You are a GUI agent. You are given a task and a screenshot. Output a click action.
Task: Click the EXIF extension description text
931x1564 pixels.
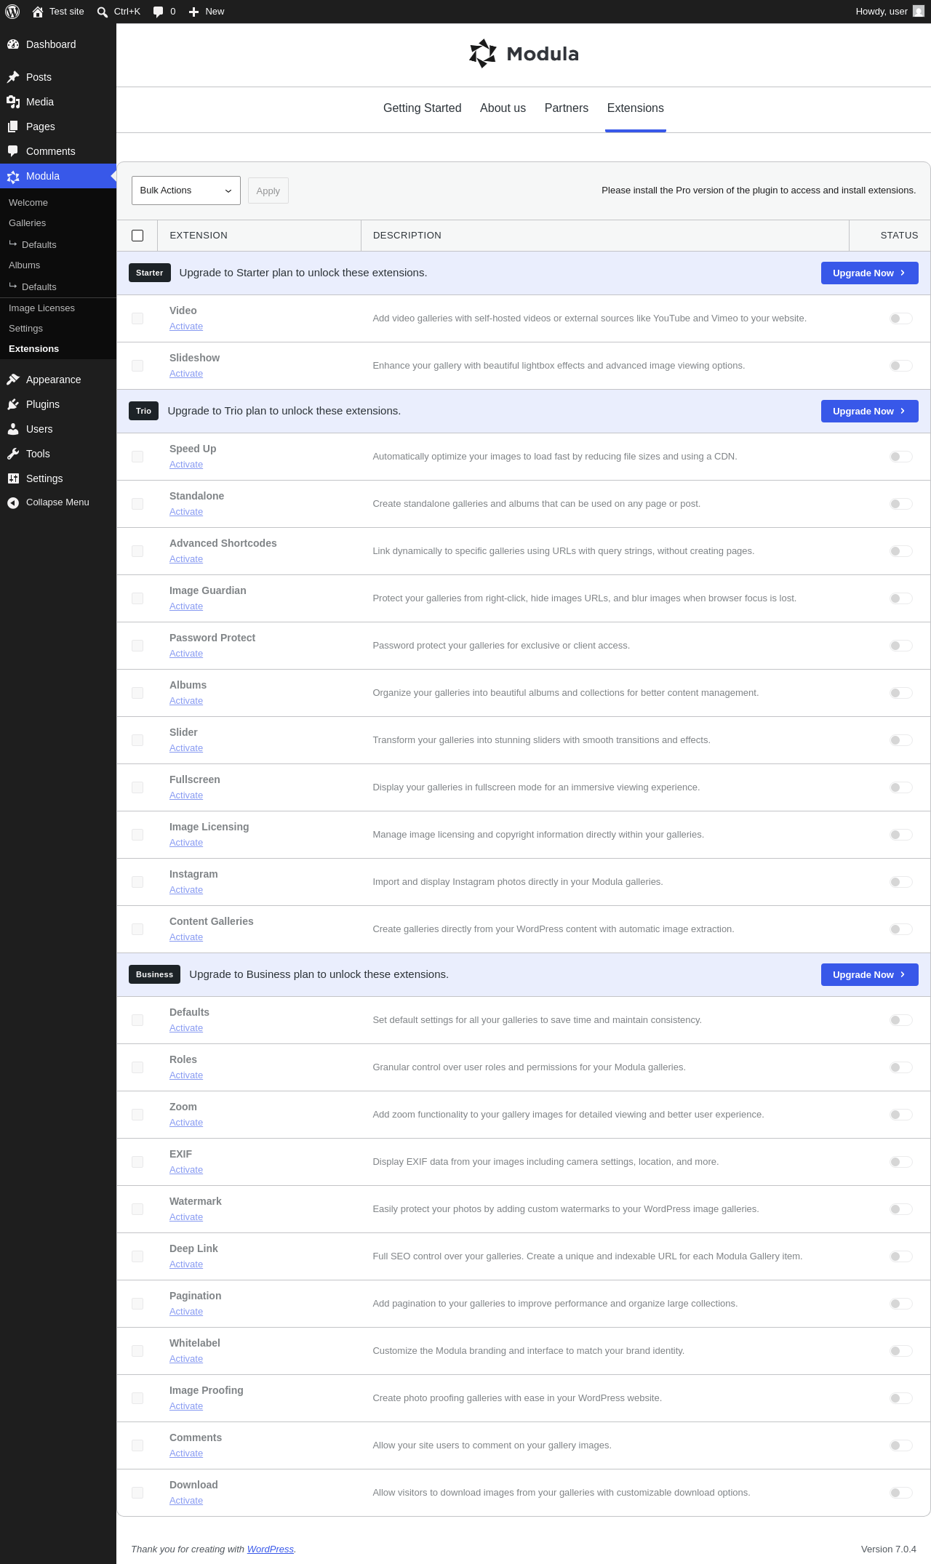546,1162
